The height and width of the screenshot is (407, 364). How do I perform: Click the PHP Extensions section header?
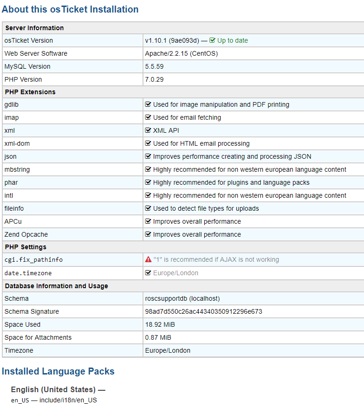point(30,92)
